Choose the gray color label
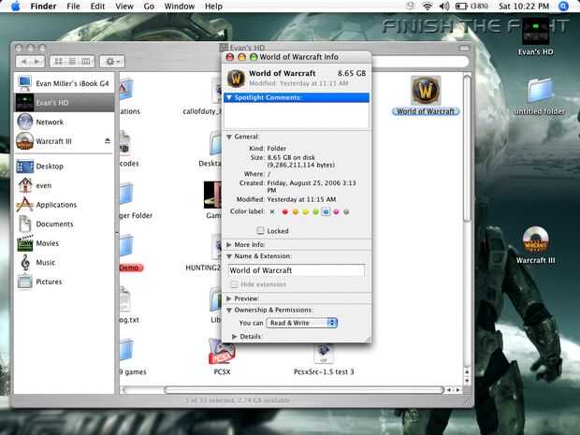This screenshot has width=580, height=435. (346, 212)
